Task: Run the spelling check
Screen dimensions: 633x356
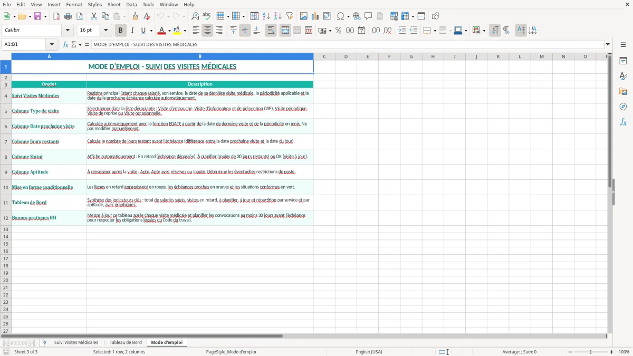Action: pyautogui.click(x=207, y=16)
